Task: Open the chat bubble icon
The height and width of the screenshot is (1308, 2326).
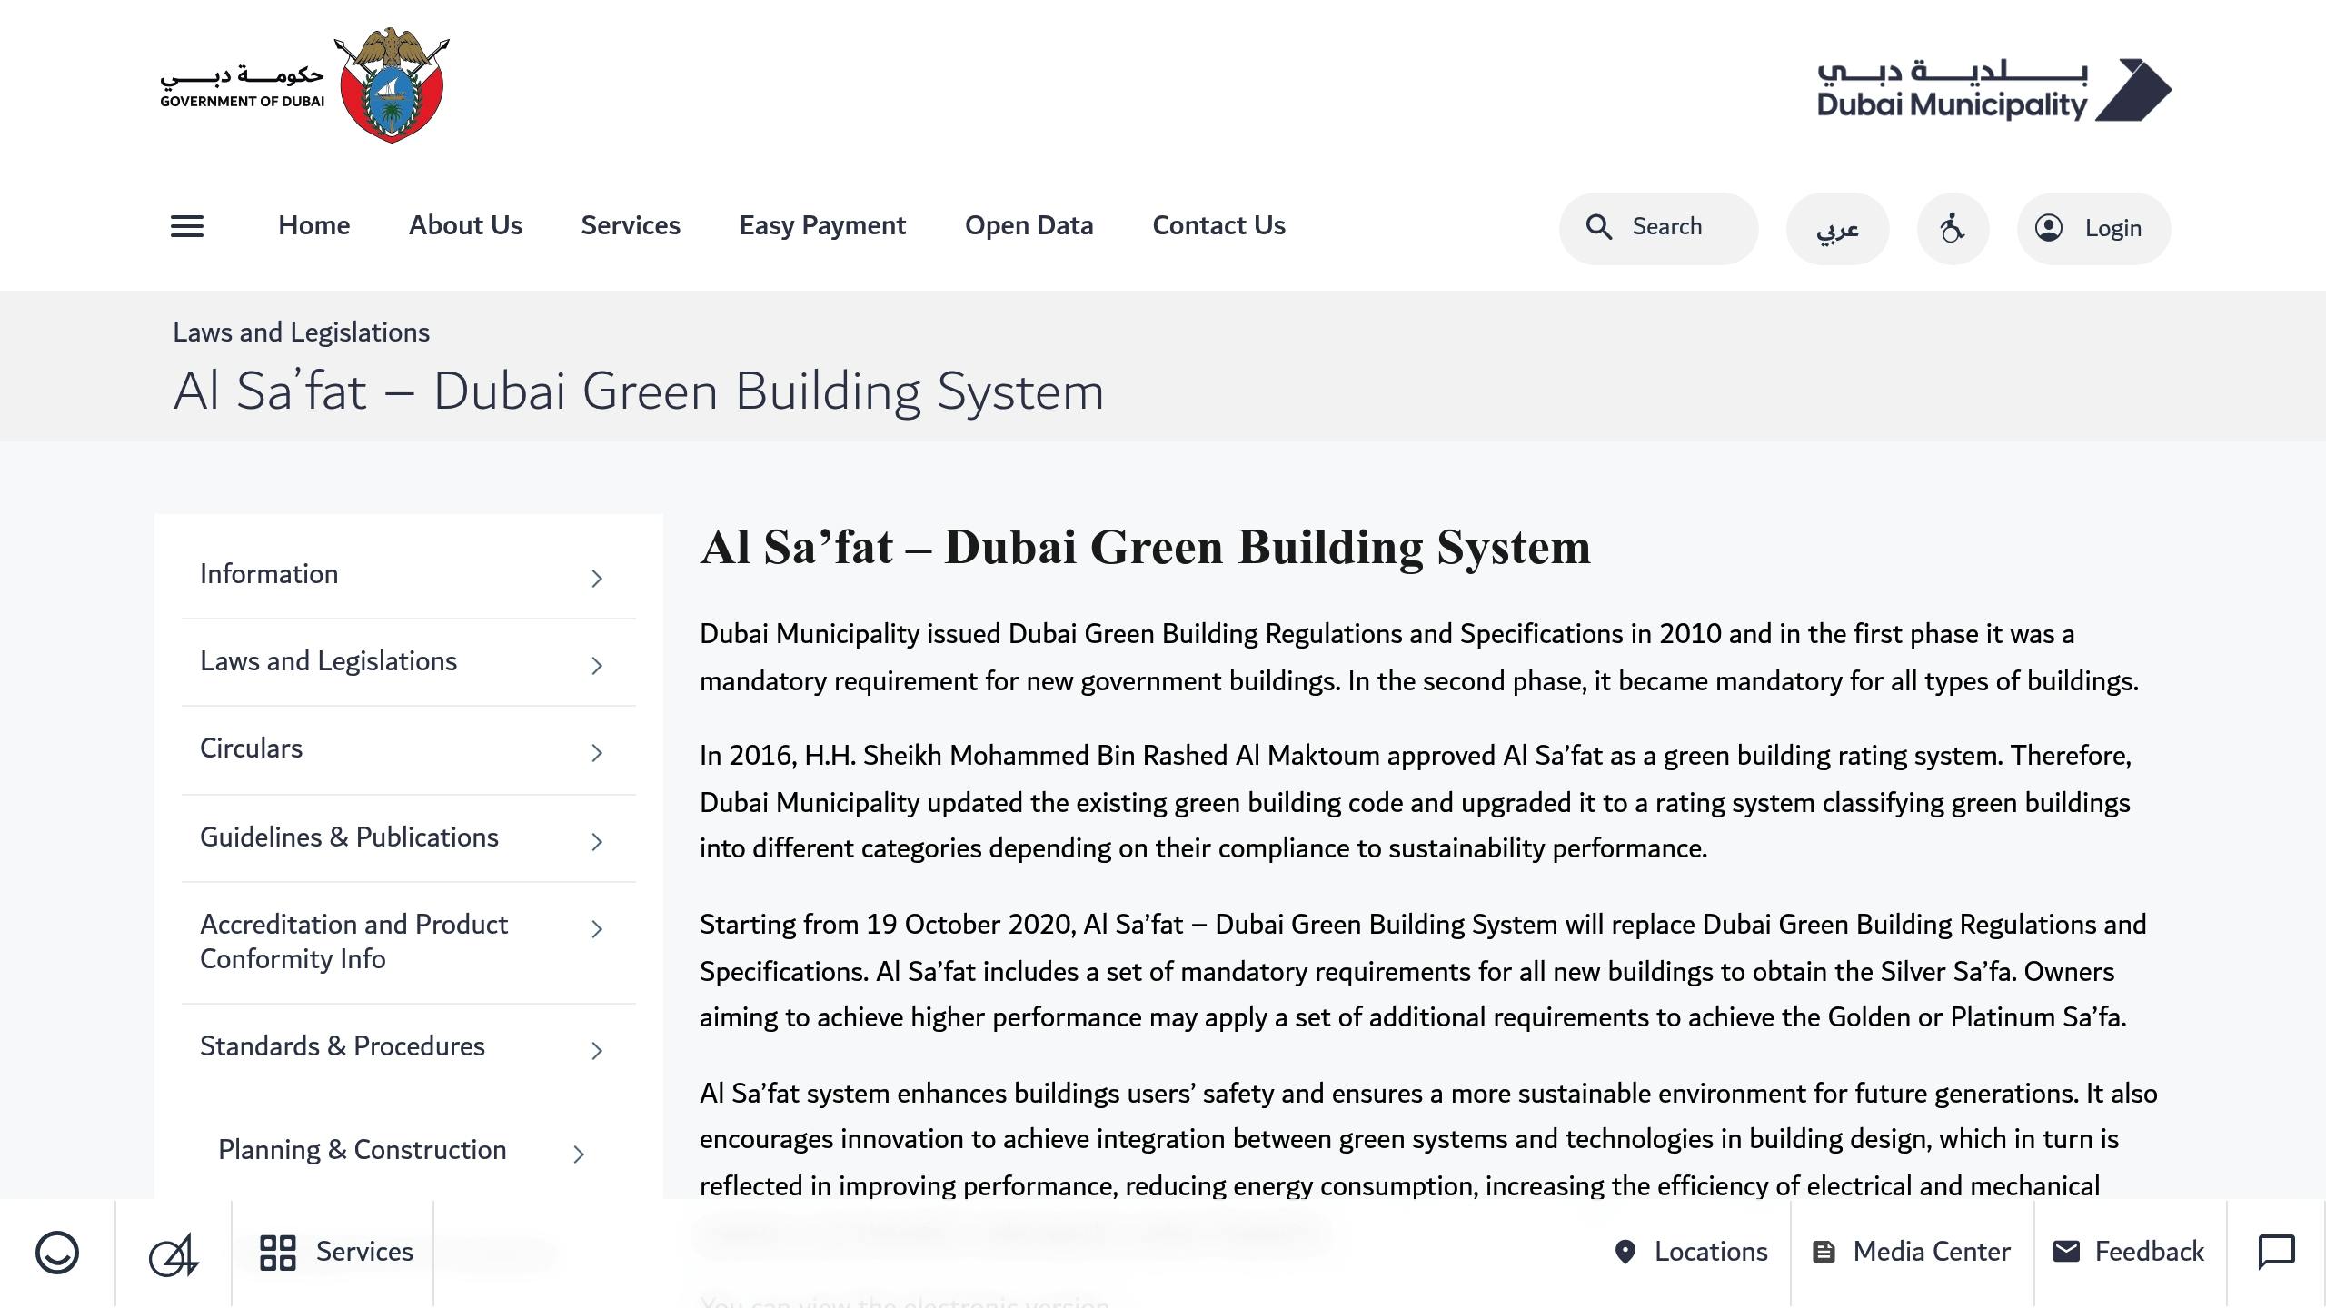Action: 2277,1253
